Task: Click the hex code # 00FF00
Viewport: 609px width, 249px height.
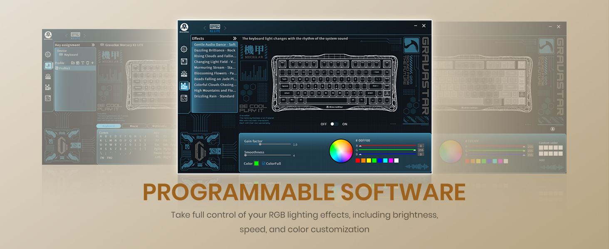Action: (363, 141)
